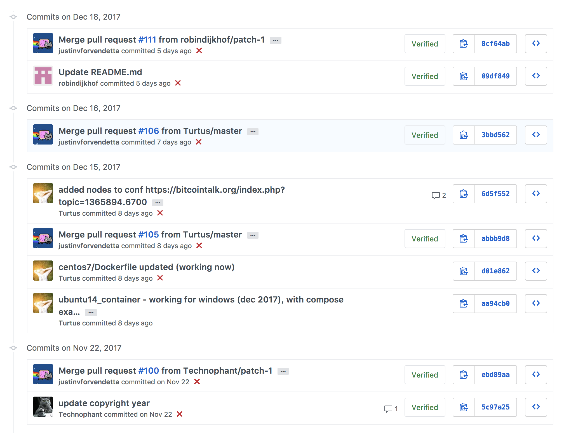
Task: Expand truncated message on ubuntu14_container commit
Action: pos(91,312)
